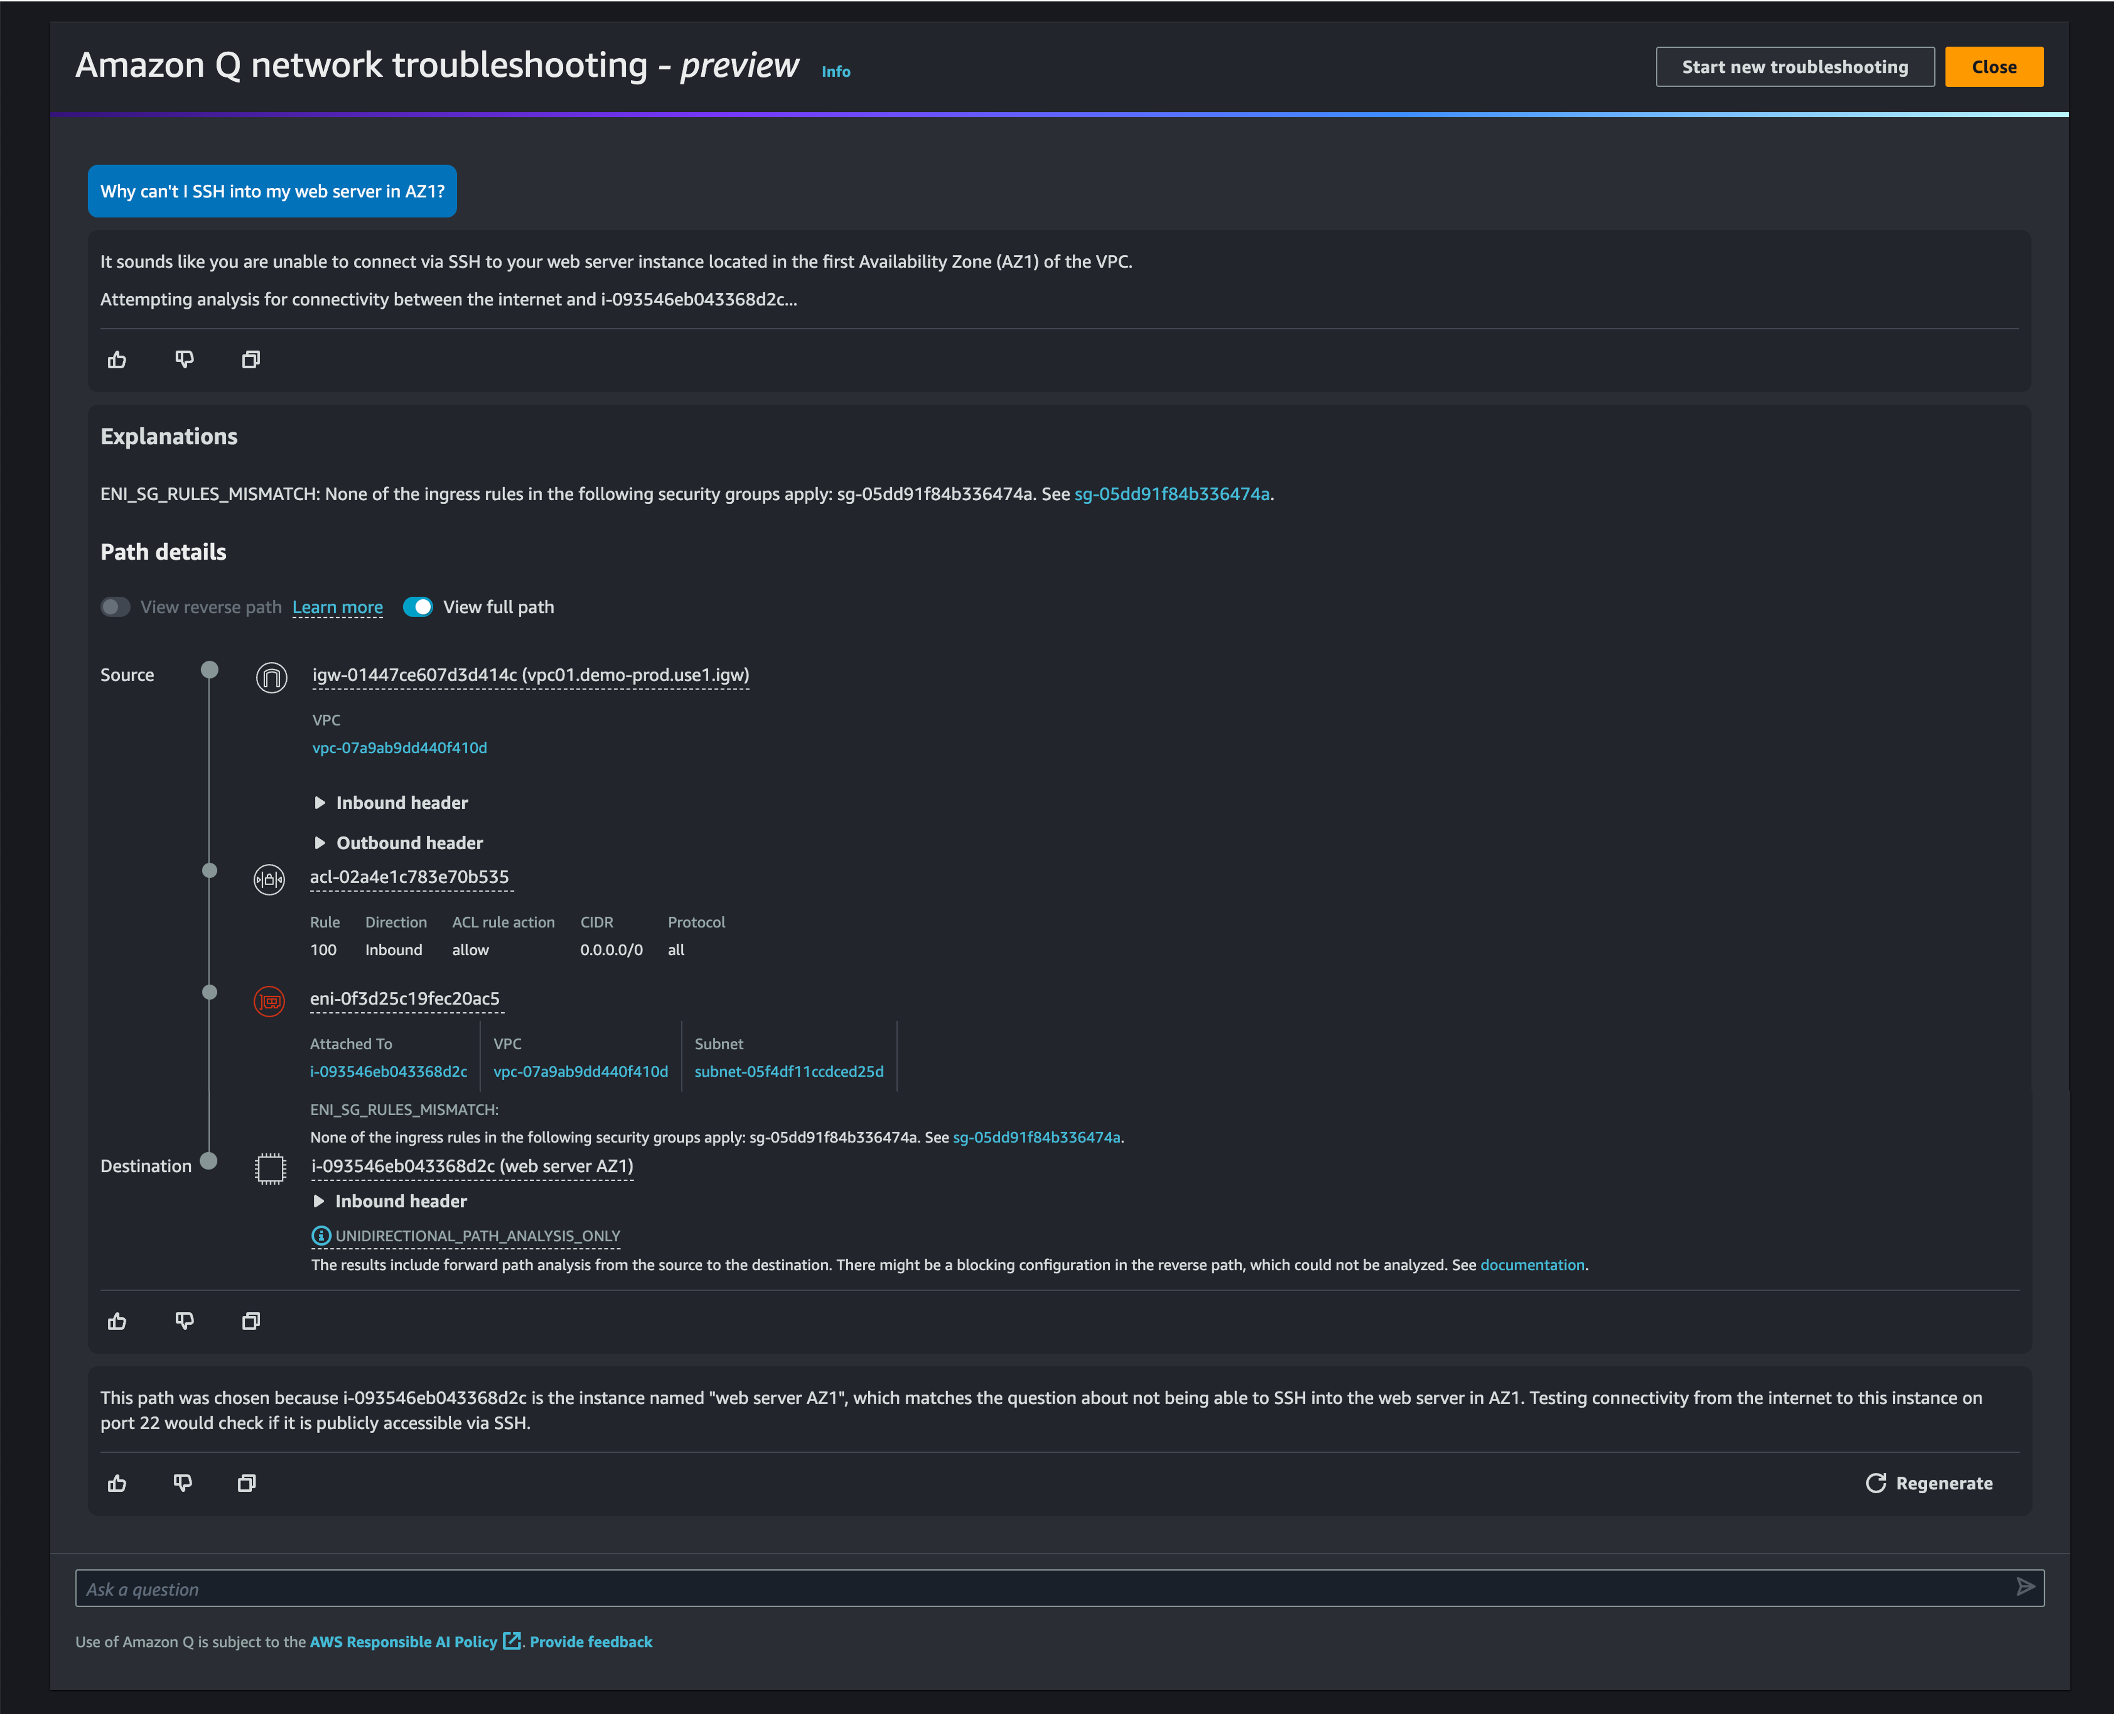Copy the Path details section
The height and width of the screenshot is (1714, 2114).
tap(251, 1321)
